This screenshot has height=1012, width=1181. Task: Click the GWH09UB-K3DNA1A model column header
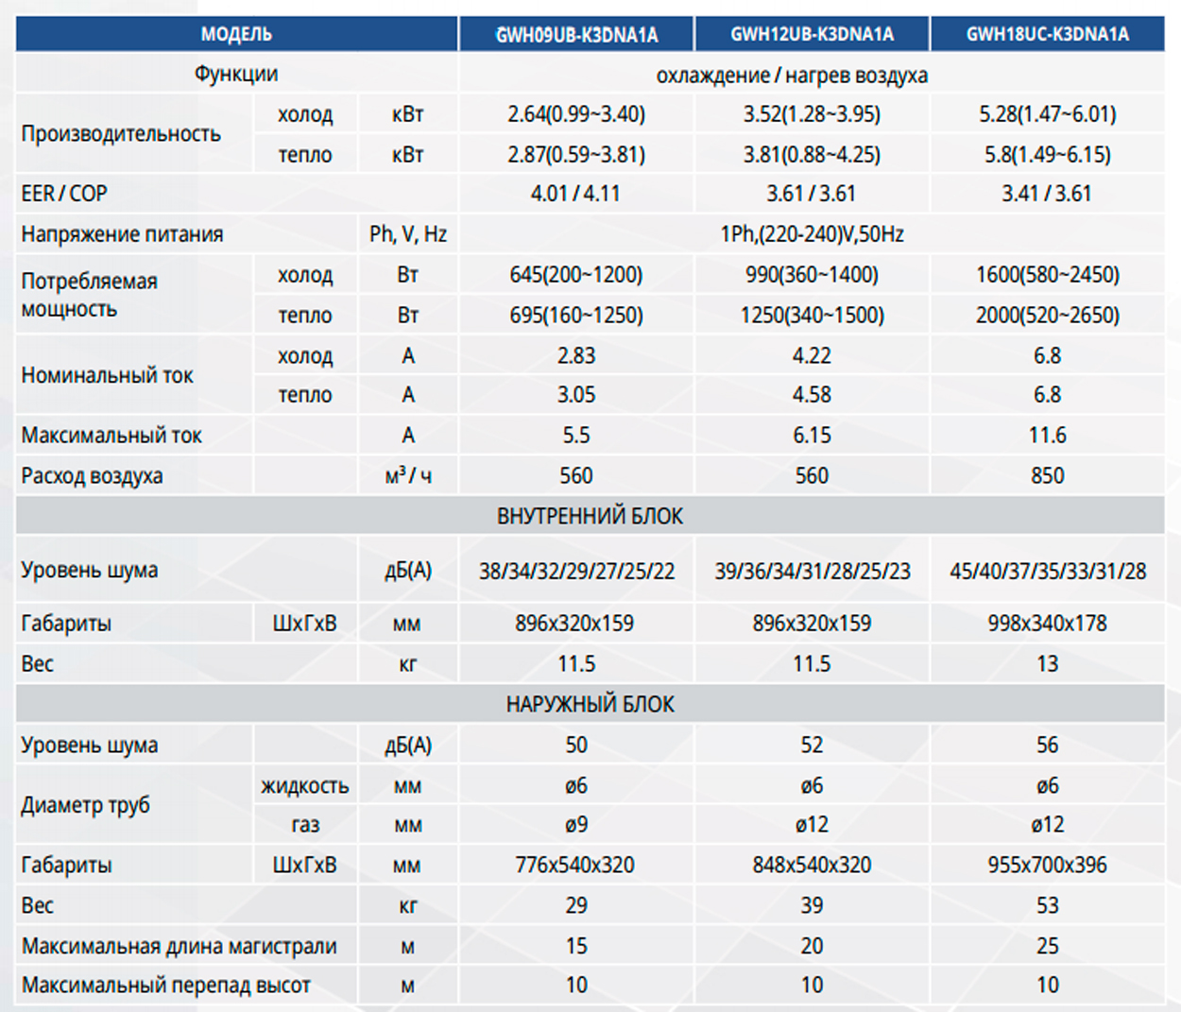[x=576, y=35]
